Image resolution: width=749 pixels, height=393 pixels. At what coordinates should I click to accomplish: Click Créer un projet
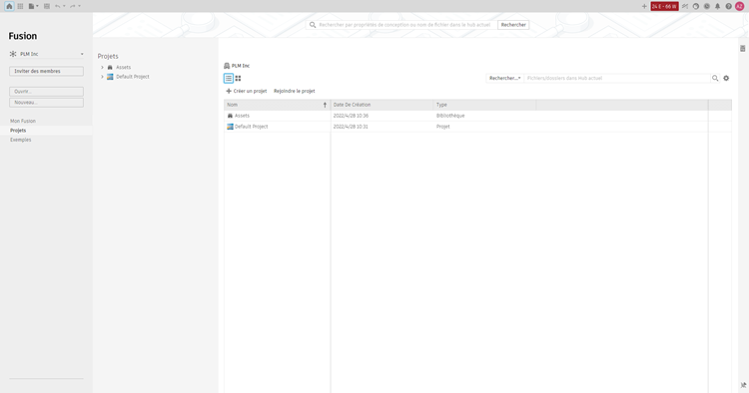[247, 91]
